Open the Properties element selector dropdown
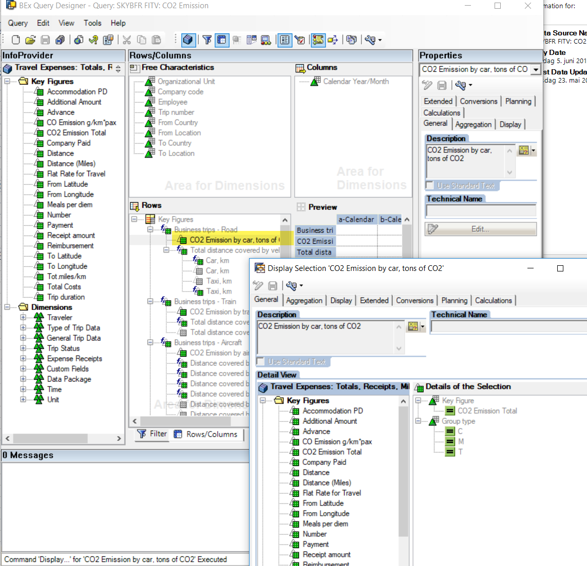Image resolution: width=587 pixels, height=566 pixels. click(x=536, y=70)
